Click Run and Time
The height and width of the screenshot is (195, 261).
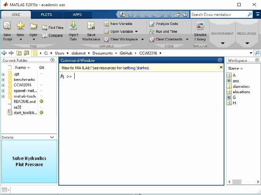(163, 31)
